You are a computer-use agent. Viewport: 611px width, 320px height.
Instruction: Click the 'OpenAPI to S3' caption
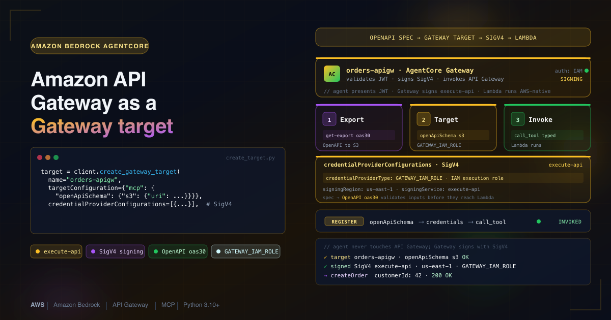point(341,145)
